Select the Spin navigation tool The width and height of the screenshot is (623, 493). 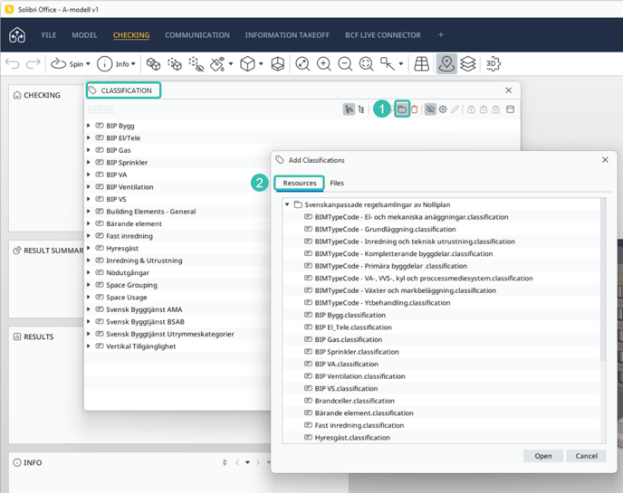[67, 63]
